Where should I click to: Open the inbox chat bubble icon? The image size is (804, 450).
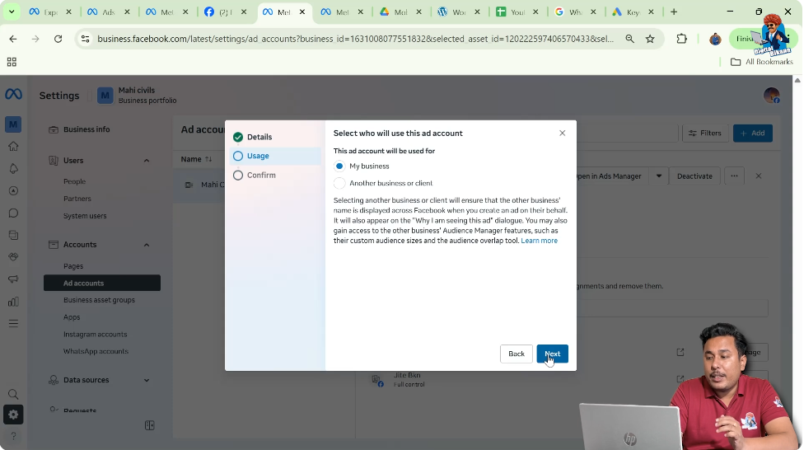pos(13,213)
